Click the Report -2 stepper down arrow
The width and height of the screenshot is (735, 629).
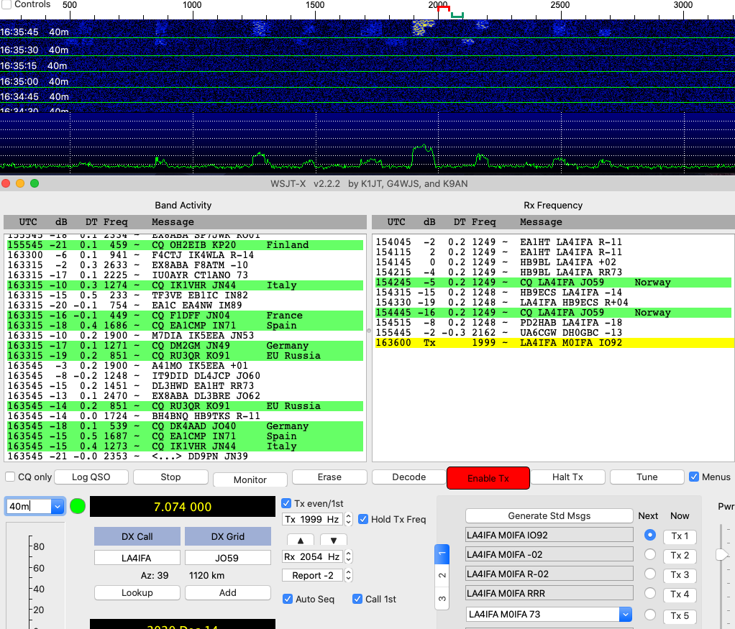[349, 578]
